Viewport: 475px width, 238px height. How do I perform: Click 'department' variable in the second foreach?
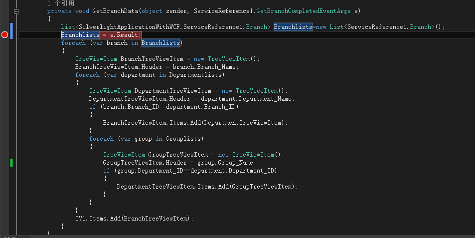(138, 74)
